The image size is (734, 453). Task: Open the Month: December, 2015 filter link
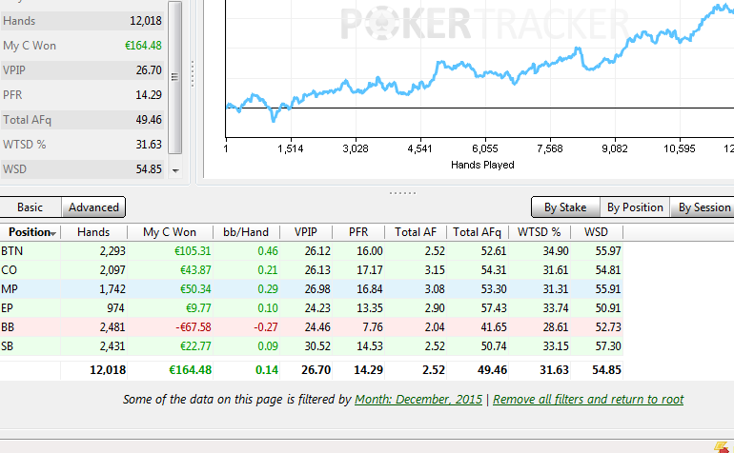[x=418, y=400]
